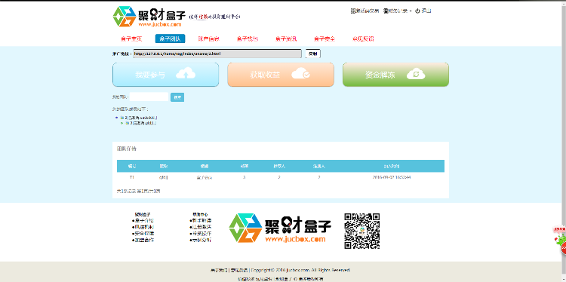Image resolution: width=566 pixels, height=282 pixels.
Task: Click the QR code image in footer
Action: (x=361, y=231)
